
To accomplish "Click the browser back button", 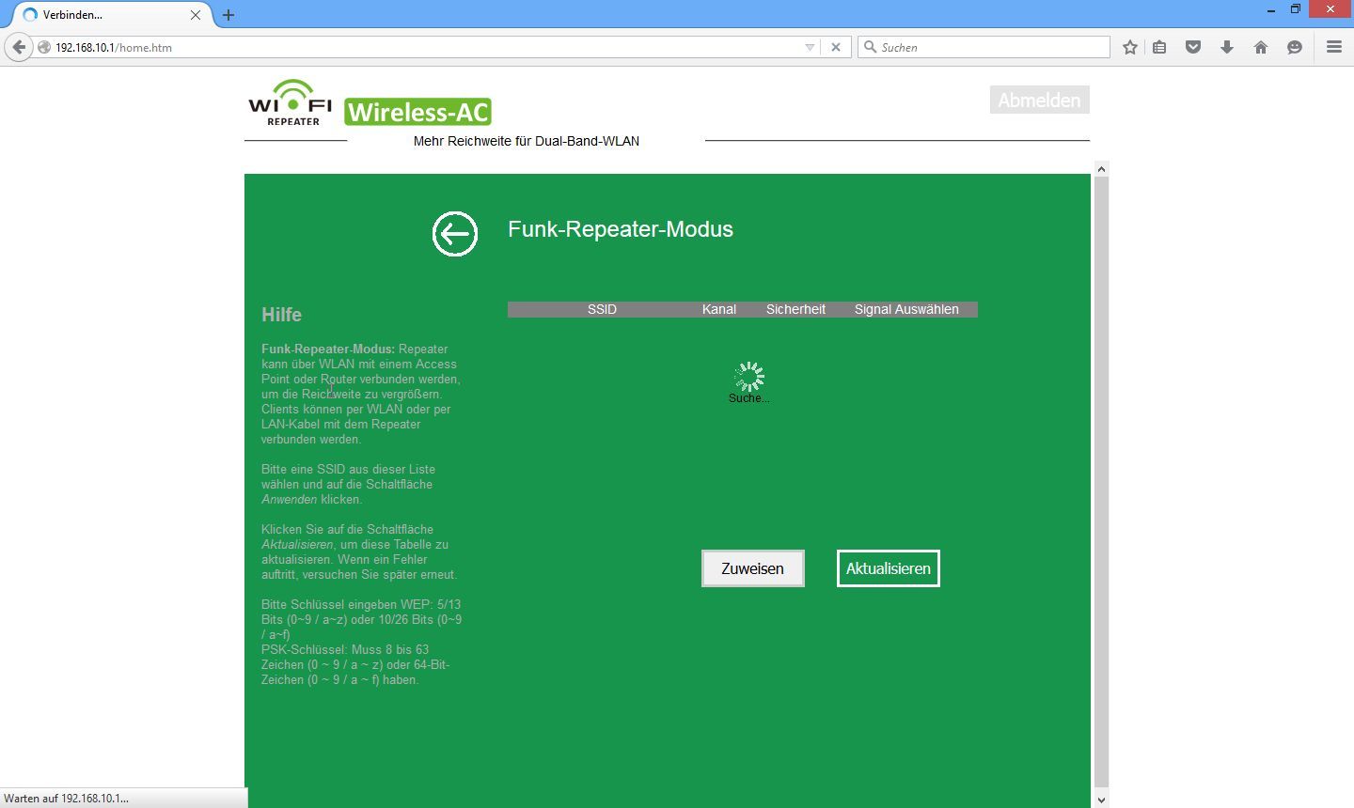I will coord(19,47).
